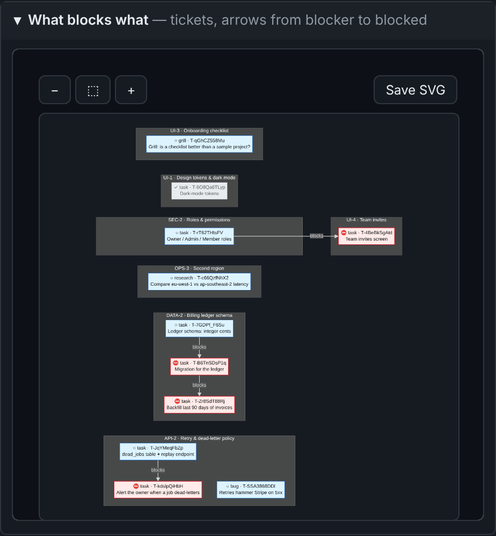Open bug Retries hammer Stripe on 5xx node
The height and width of the screenshot is (536, 496).
pyautogui.click(x=251, y=490)
